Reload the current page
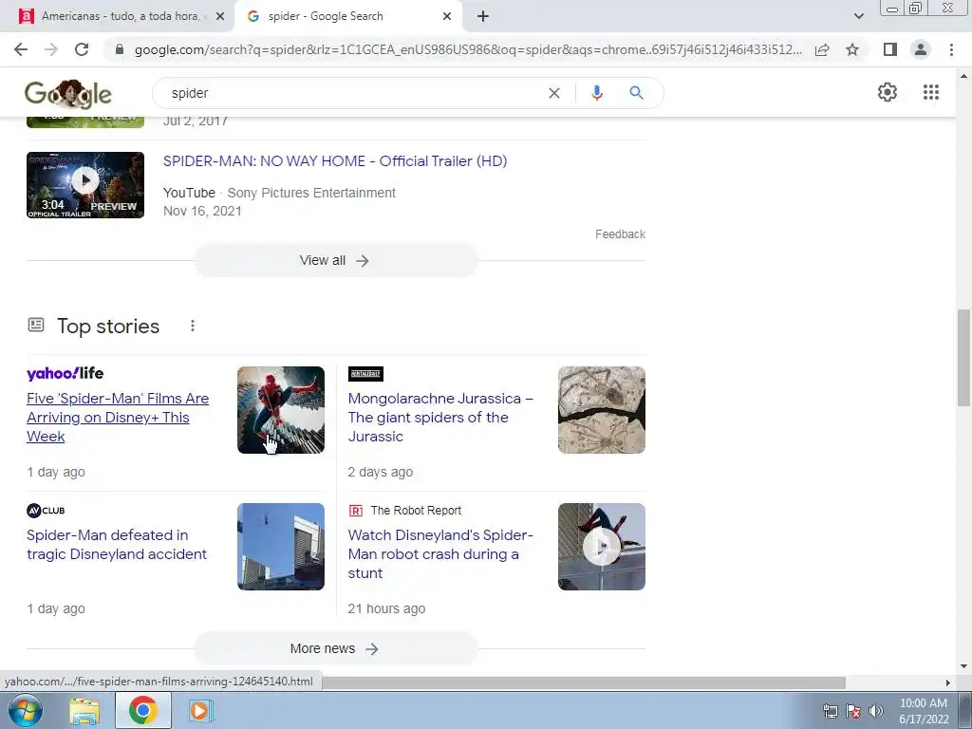The height and width of the screenshot is (729, 972). coord(82,49)
